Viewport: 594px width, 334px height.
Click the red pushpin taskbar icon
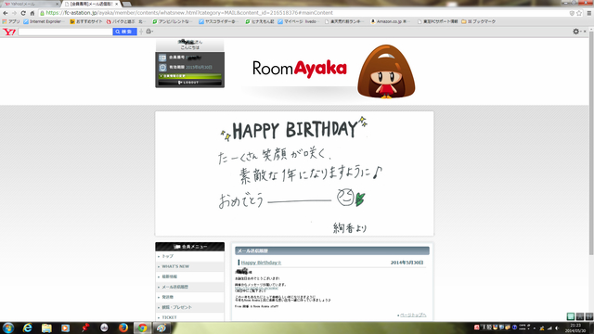click(x=84, y=328)
